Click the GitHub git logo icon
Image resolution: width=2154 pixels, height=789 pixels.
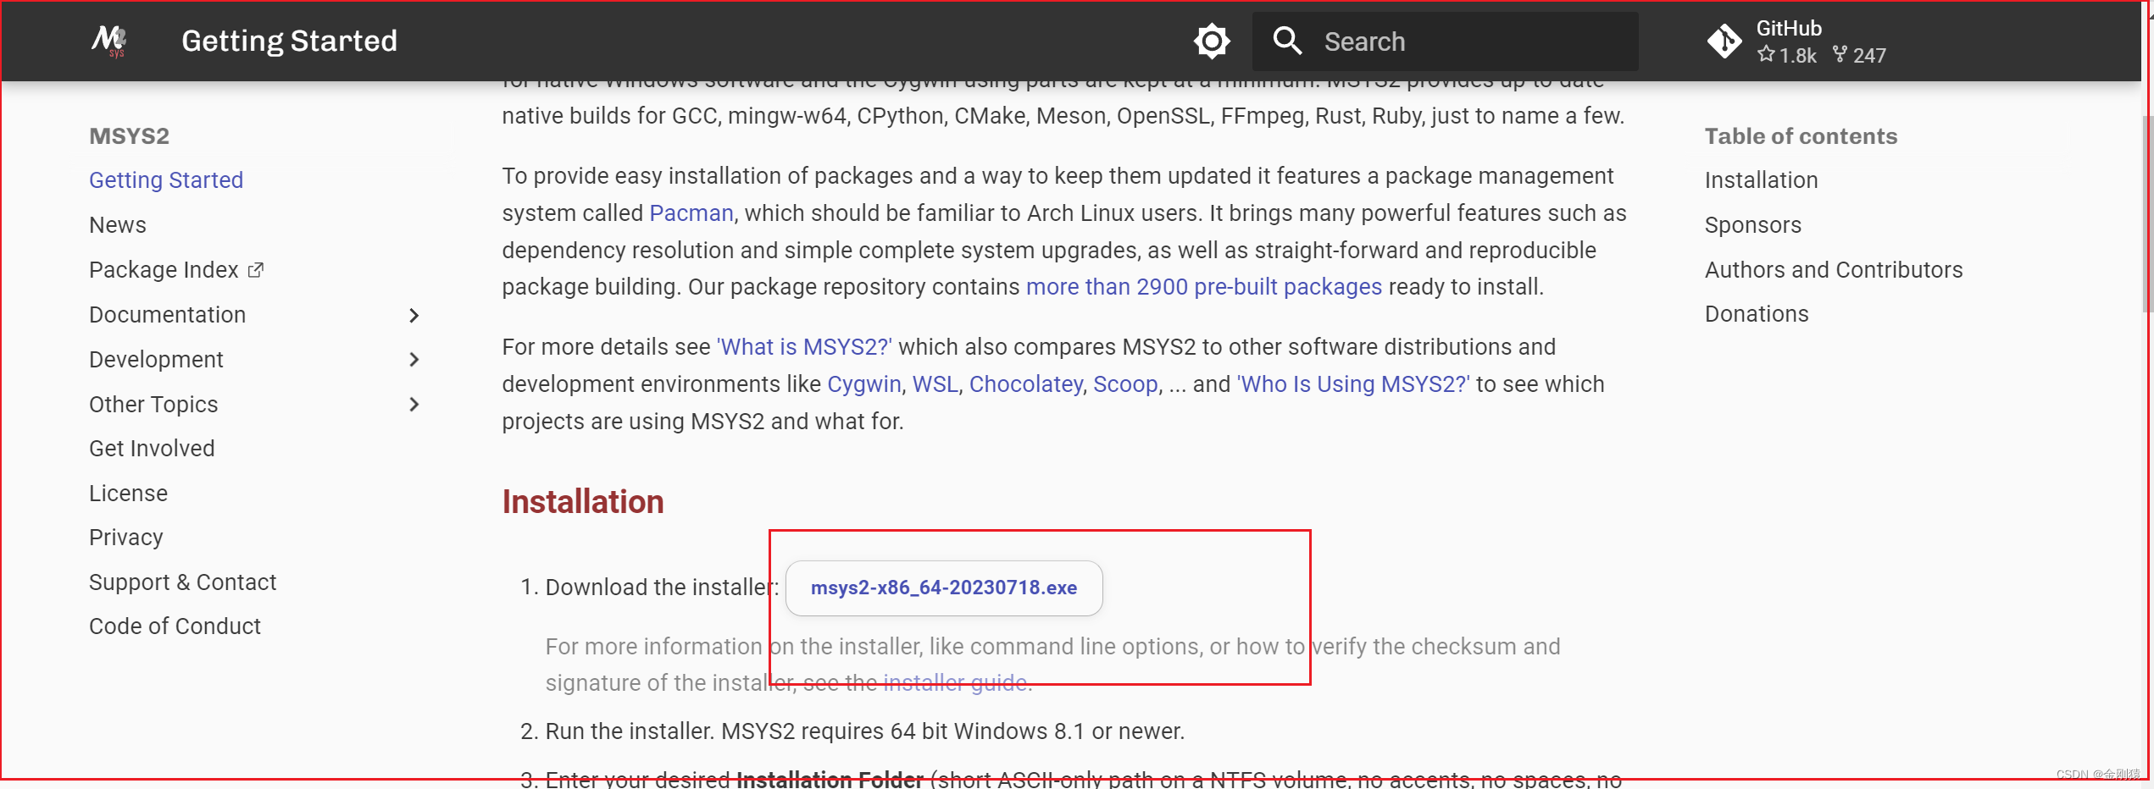pyautogui.click(x=1724, y=41)
